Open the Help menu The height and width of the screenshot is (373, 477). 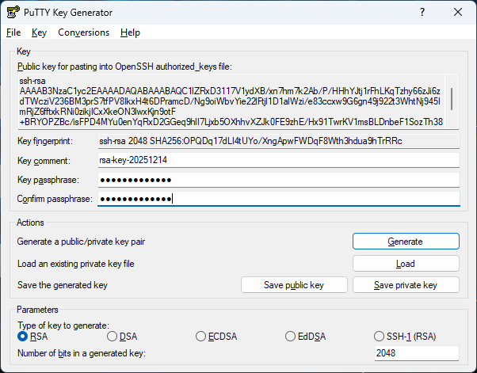130,32
